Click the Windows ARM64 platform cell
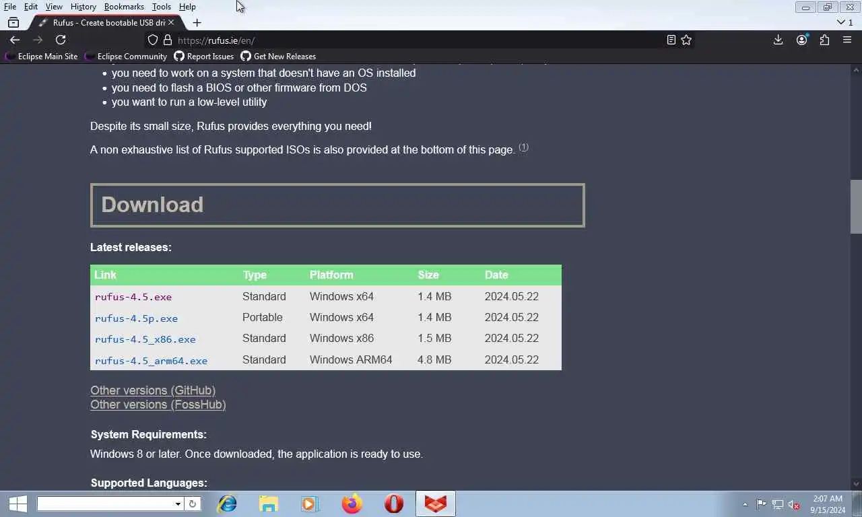The image size is (862, 517). coord(351,359)
